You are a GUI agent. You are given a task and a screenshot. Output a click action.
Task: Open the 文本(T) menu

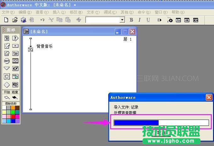click(x=93, y=12)
